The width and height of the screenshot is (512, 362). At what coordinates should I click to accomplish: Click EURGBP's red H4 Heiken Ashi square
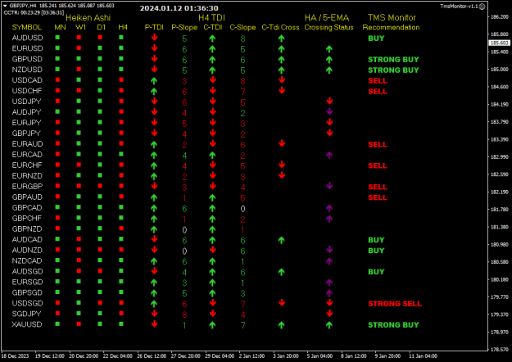pos(121,186)
